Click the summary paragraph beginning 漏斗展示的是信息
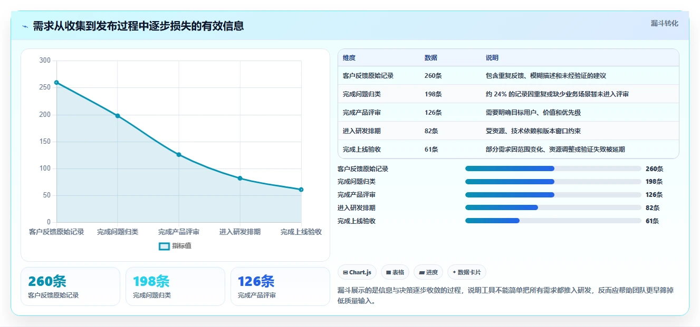 (x=505, y=296)
